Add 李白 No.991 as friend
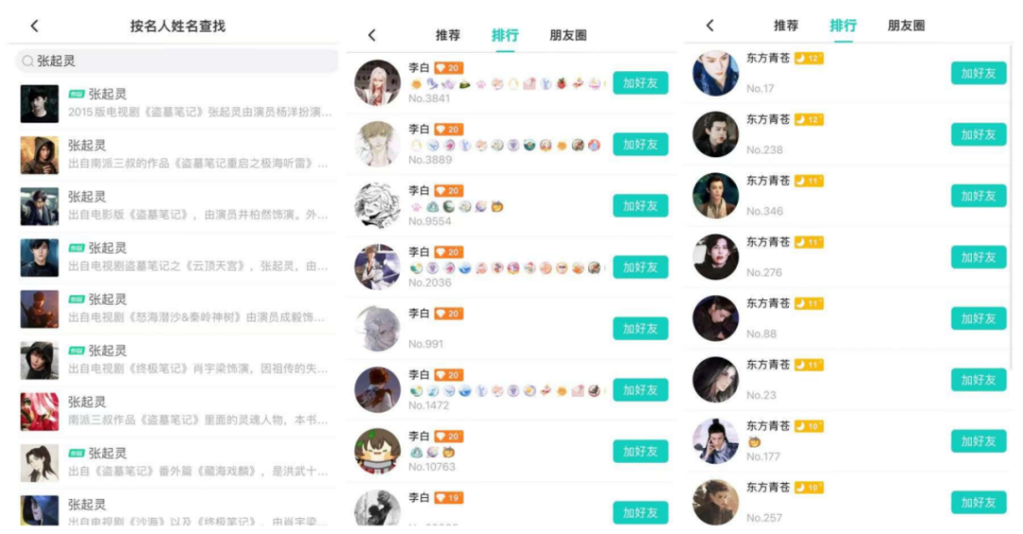The height and width of the screenshot is (534, 1023). (640, 329)
